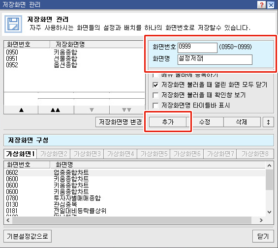Click the 저장화면명 column header in the saved-screen list
The image size is (278, 248).
pos(97,44)
